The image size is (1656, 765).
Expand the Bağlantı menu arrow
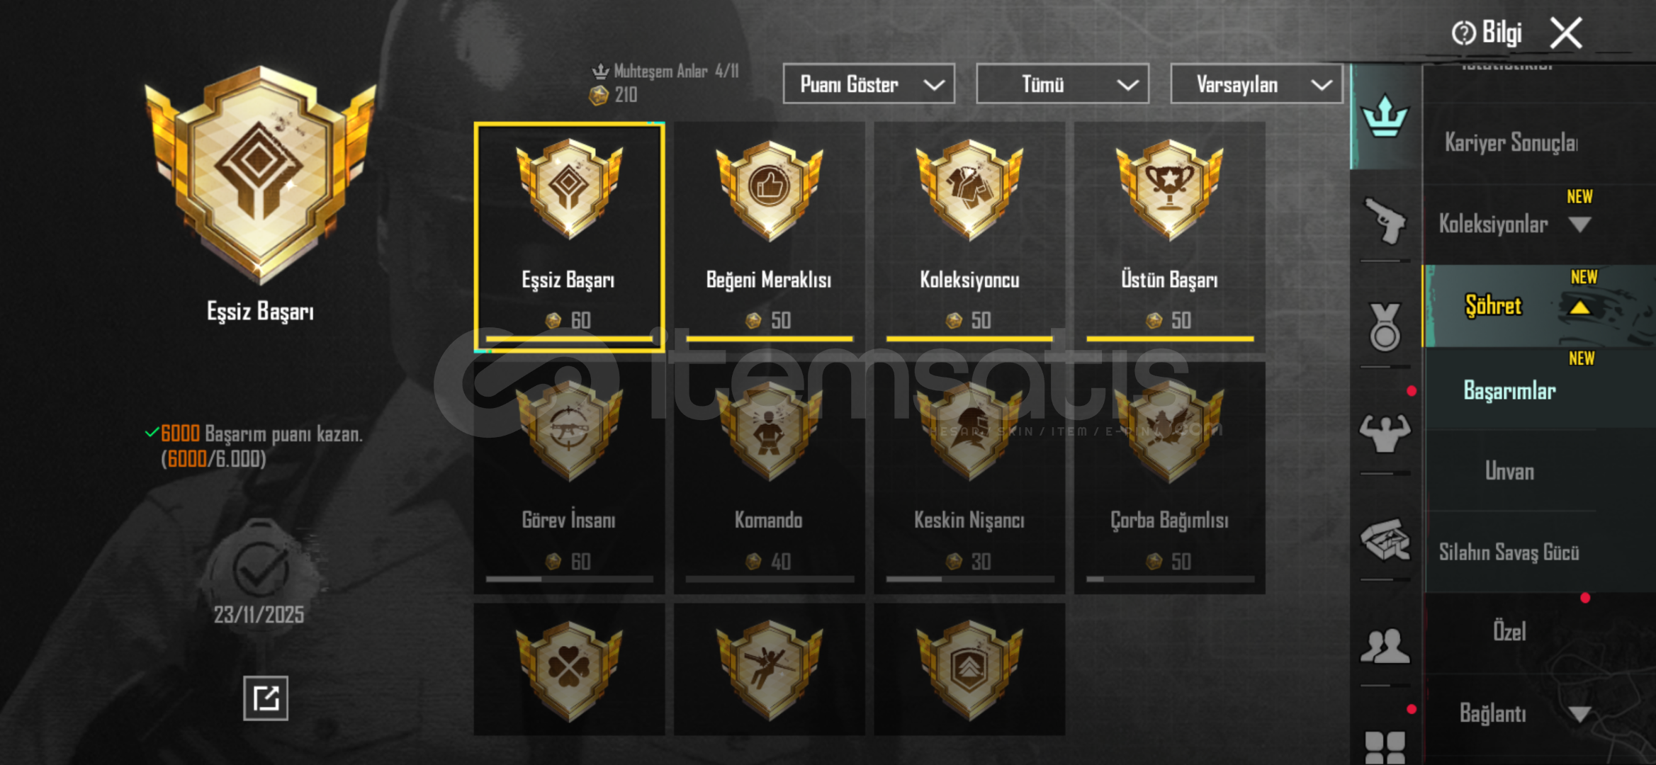coord(1579,713)
